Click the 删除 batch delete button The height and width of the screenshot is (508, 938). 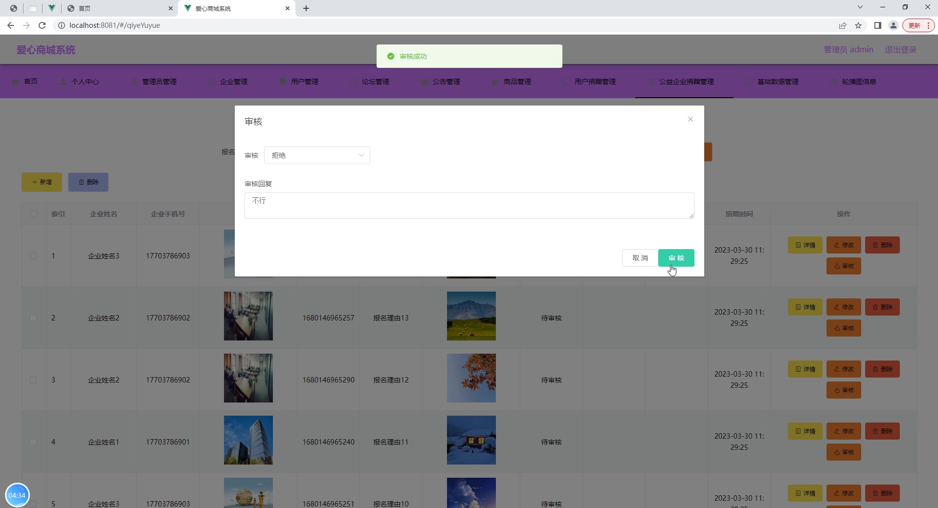pyautogui.click(x=88, y=182)
